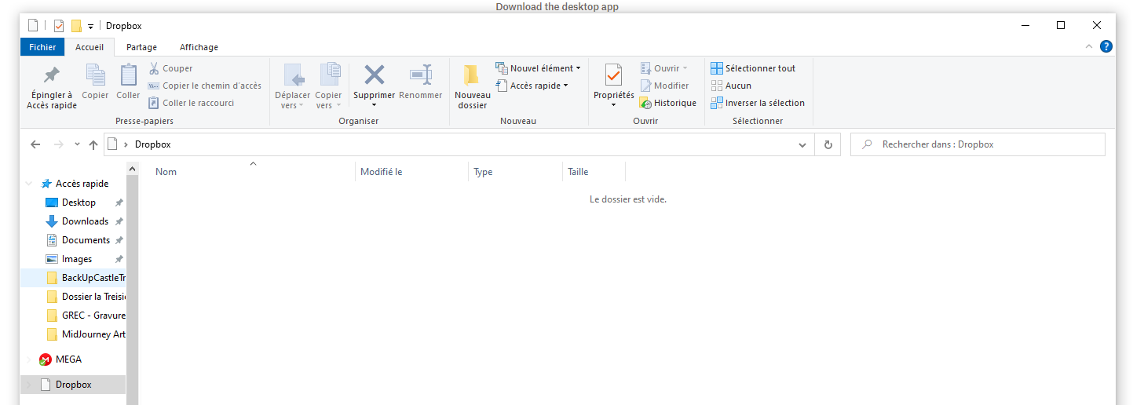
Task: Open Downloads in the navigation pane
Action: click(85, 221)
